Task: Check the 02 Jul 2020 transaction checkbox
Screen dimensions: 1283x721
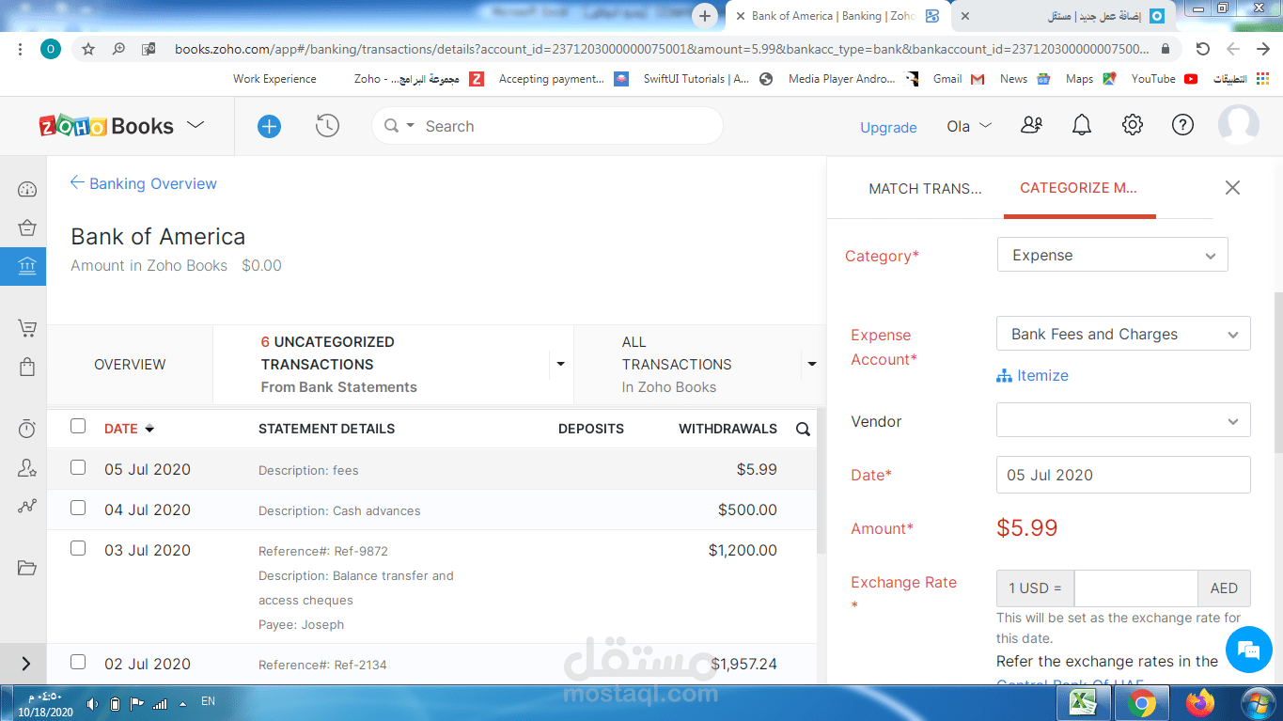Action: click(x=78, y=662)
